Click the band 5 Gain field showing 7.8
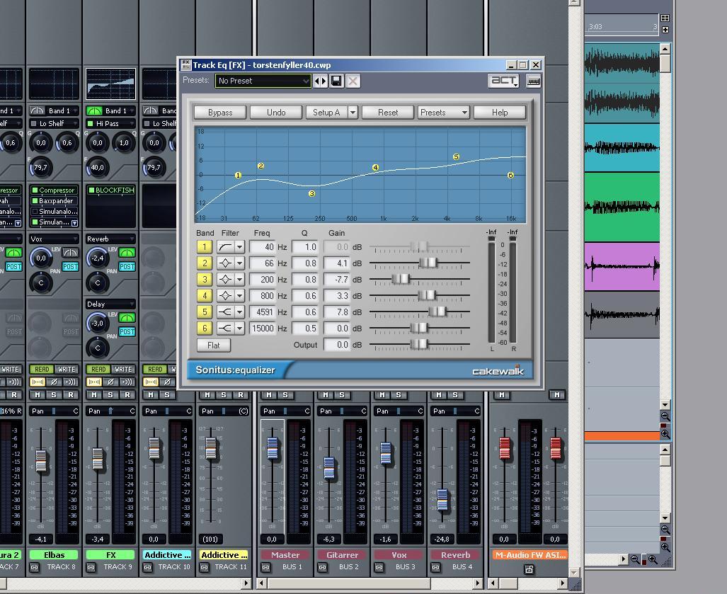727x594 pixels. click(x=337, y=312)
